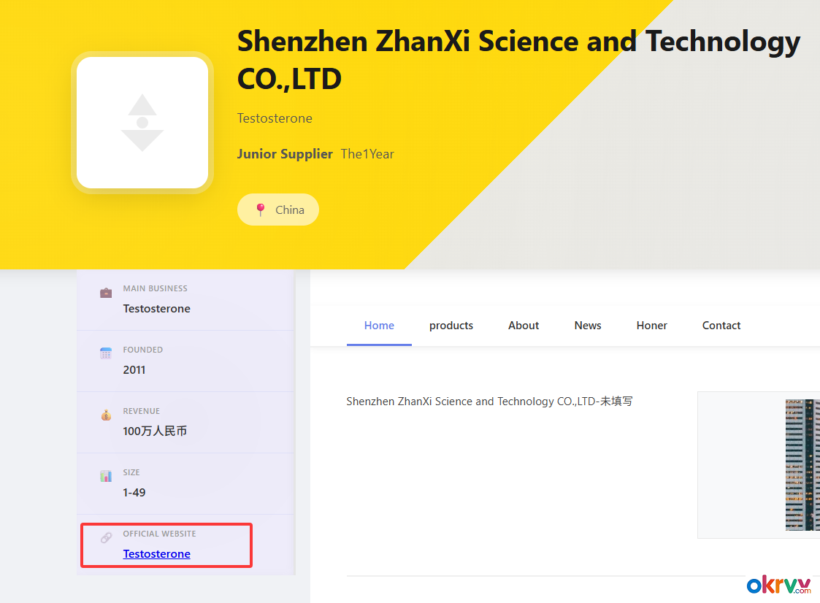Open the Home tab

[379, 326]
